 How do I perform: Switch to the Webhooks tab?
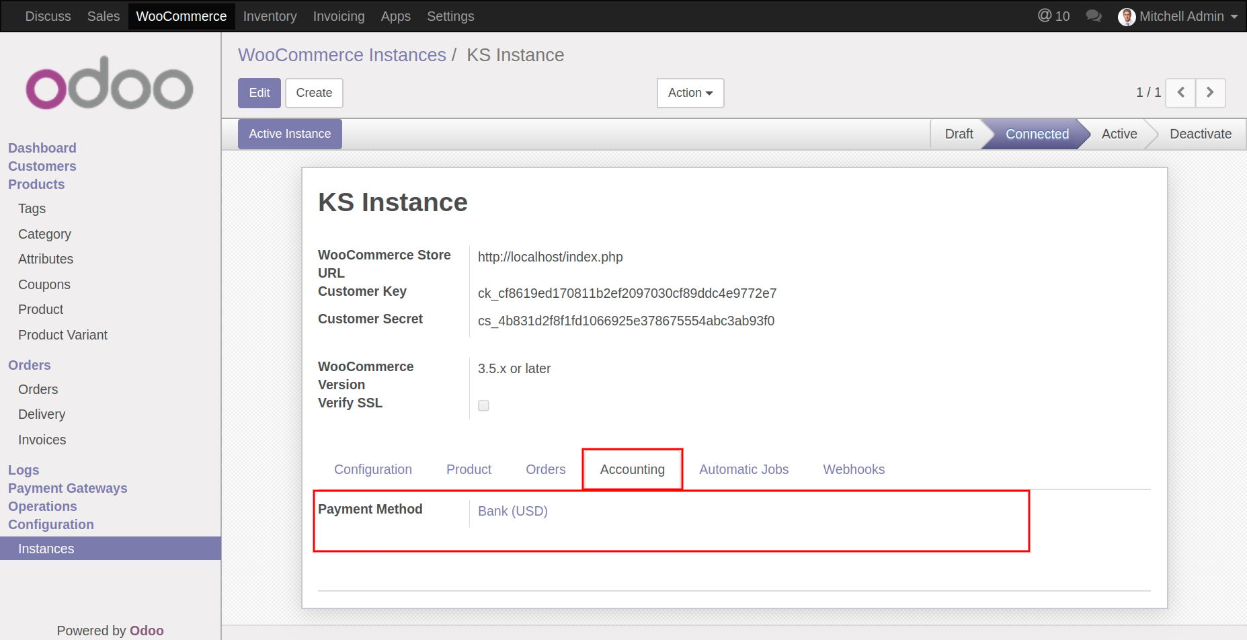point(854,469)
